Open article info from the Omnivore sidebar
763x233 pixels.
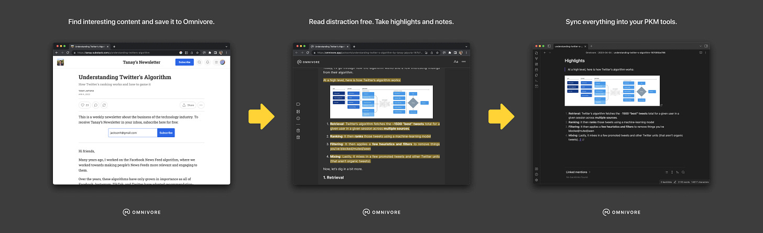298,118
